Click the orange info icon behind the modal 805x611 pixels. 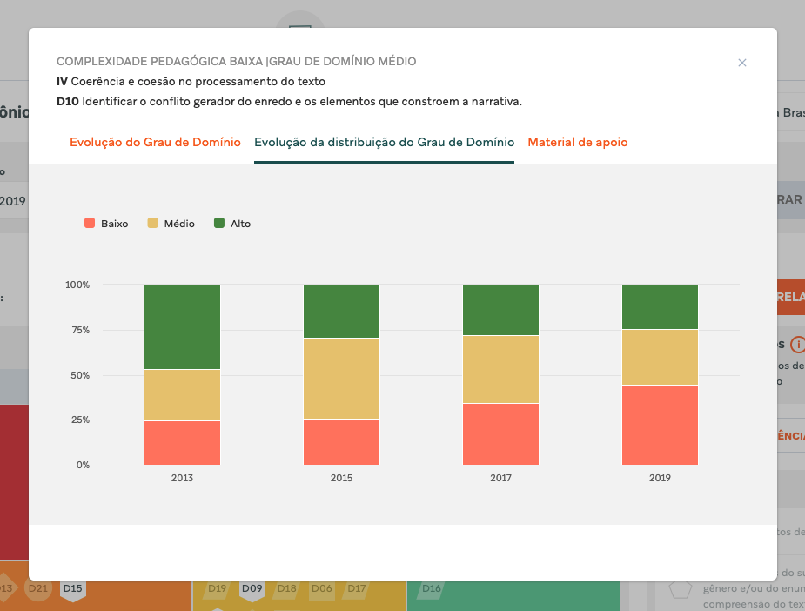[798, 344]
